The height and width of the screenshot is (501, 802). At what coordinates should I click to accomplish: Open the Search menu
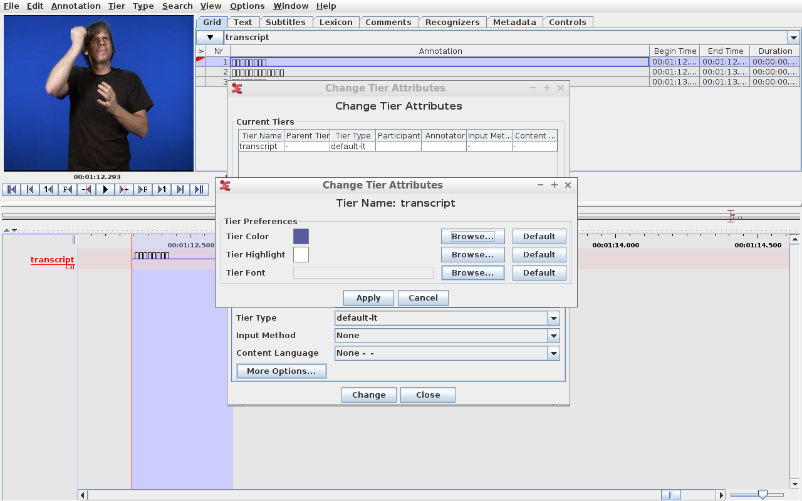(177, 6)
